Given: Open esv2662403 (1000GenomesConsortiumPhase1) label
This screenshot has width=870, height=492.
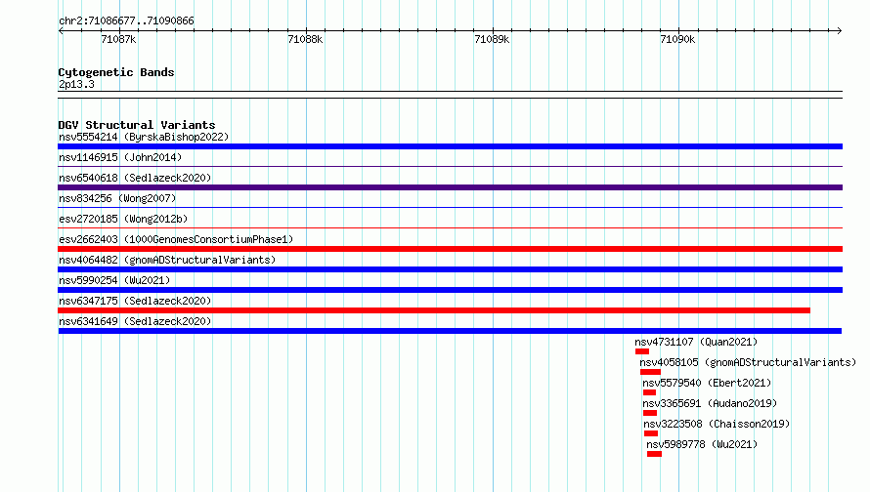Looking at the screenshot, I should 176,239.
